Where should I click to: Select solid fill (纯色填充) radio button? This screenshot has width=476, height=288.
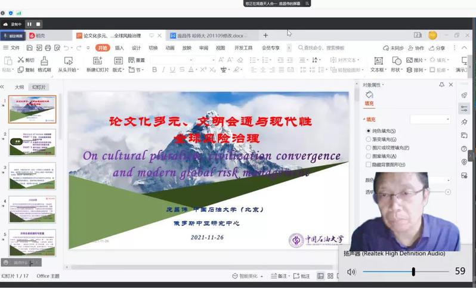(369, 131)
